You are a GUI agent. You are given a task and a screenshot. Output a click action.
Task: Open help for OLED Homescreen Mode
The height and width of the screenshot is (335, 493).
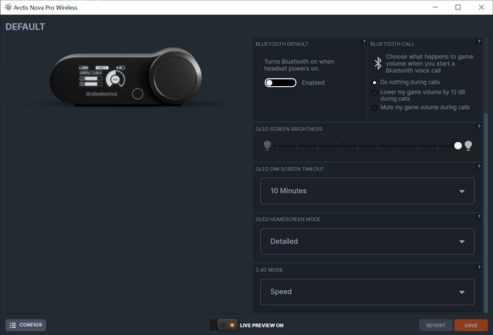[x=479, y=216]
